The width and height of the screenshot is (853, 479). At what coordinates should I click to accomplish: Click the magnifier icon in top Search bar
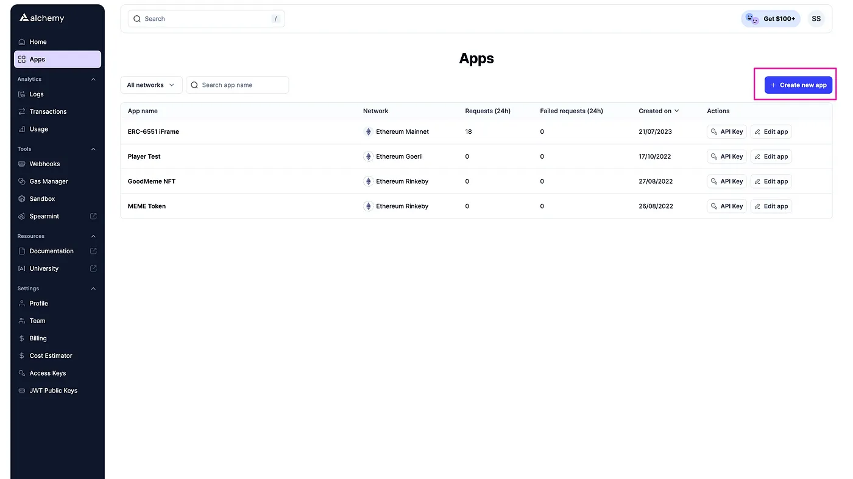(x=137, y=19)
